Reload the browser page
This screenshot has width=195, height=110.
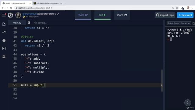click(x=11, y=8)
